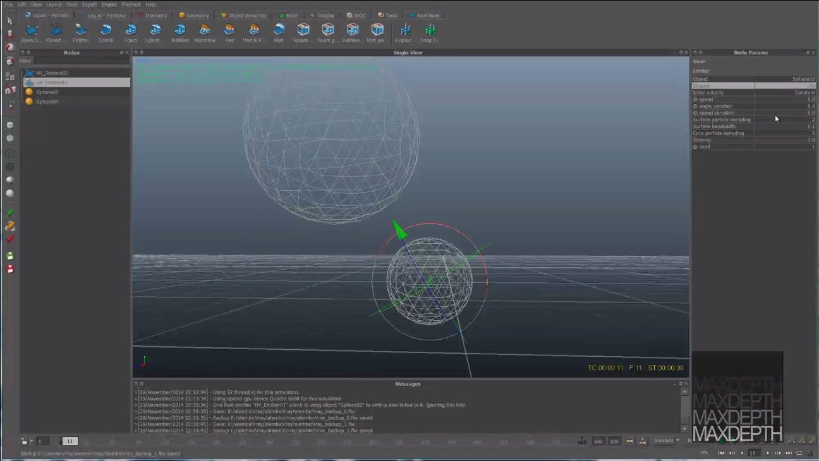This screenshot has height=461, width=819.
Task: Collapse the Emitter section in Node Params
Action: click(701, 71)
